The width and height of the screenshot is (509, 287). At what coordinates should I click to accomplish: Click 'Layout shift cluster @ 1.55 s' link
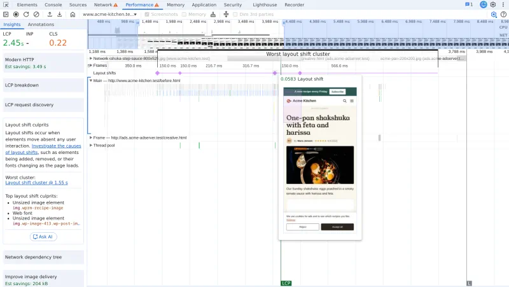[36, 183]
